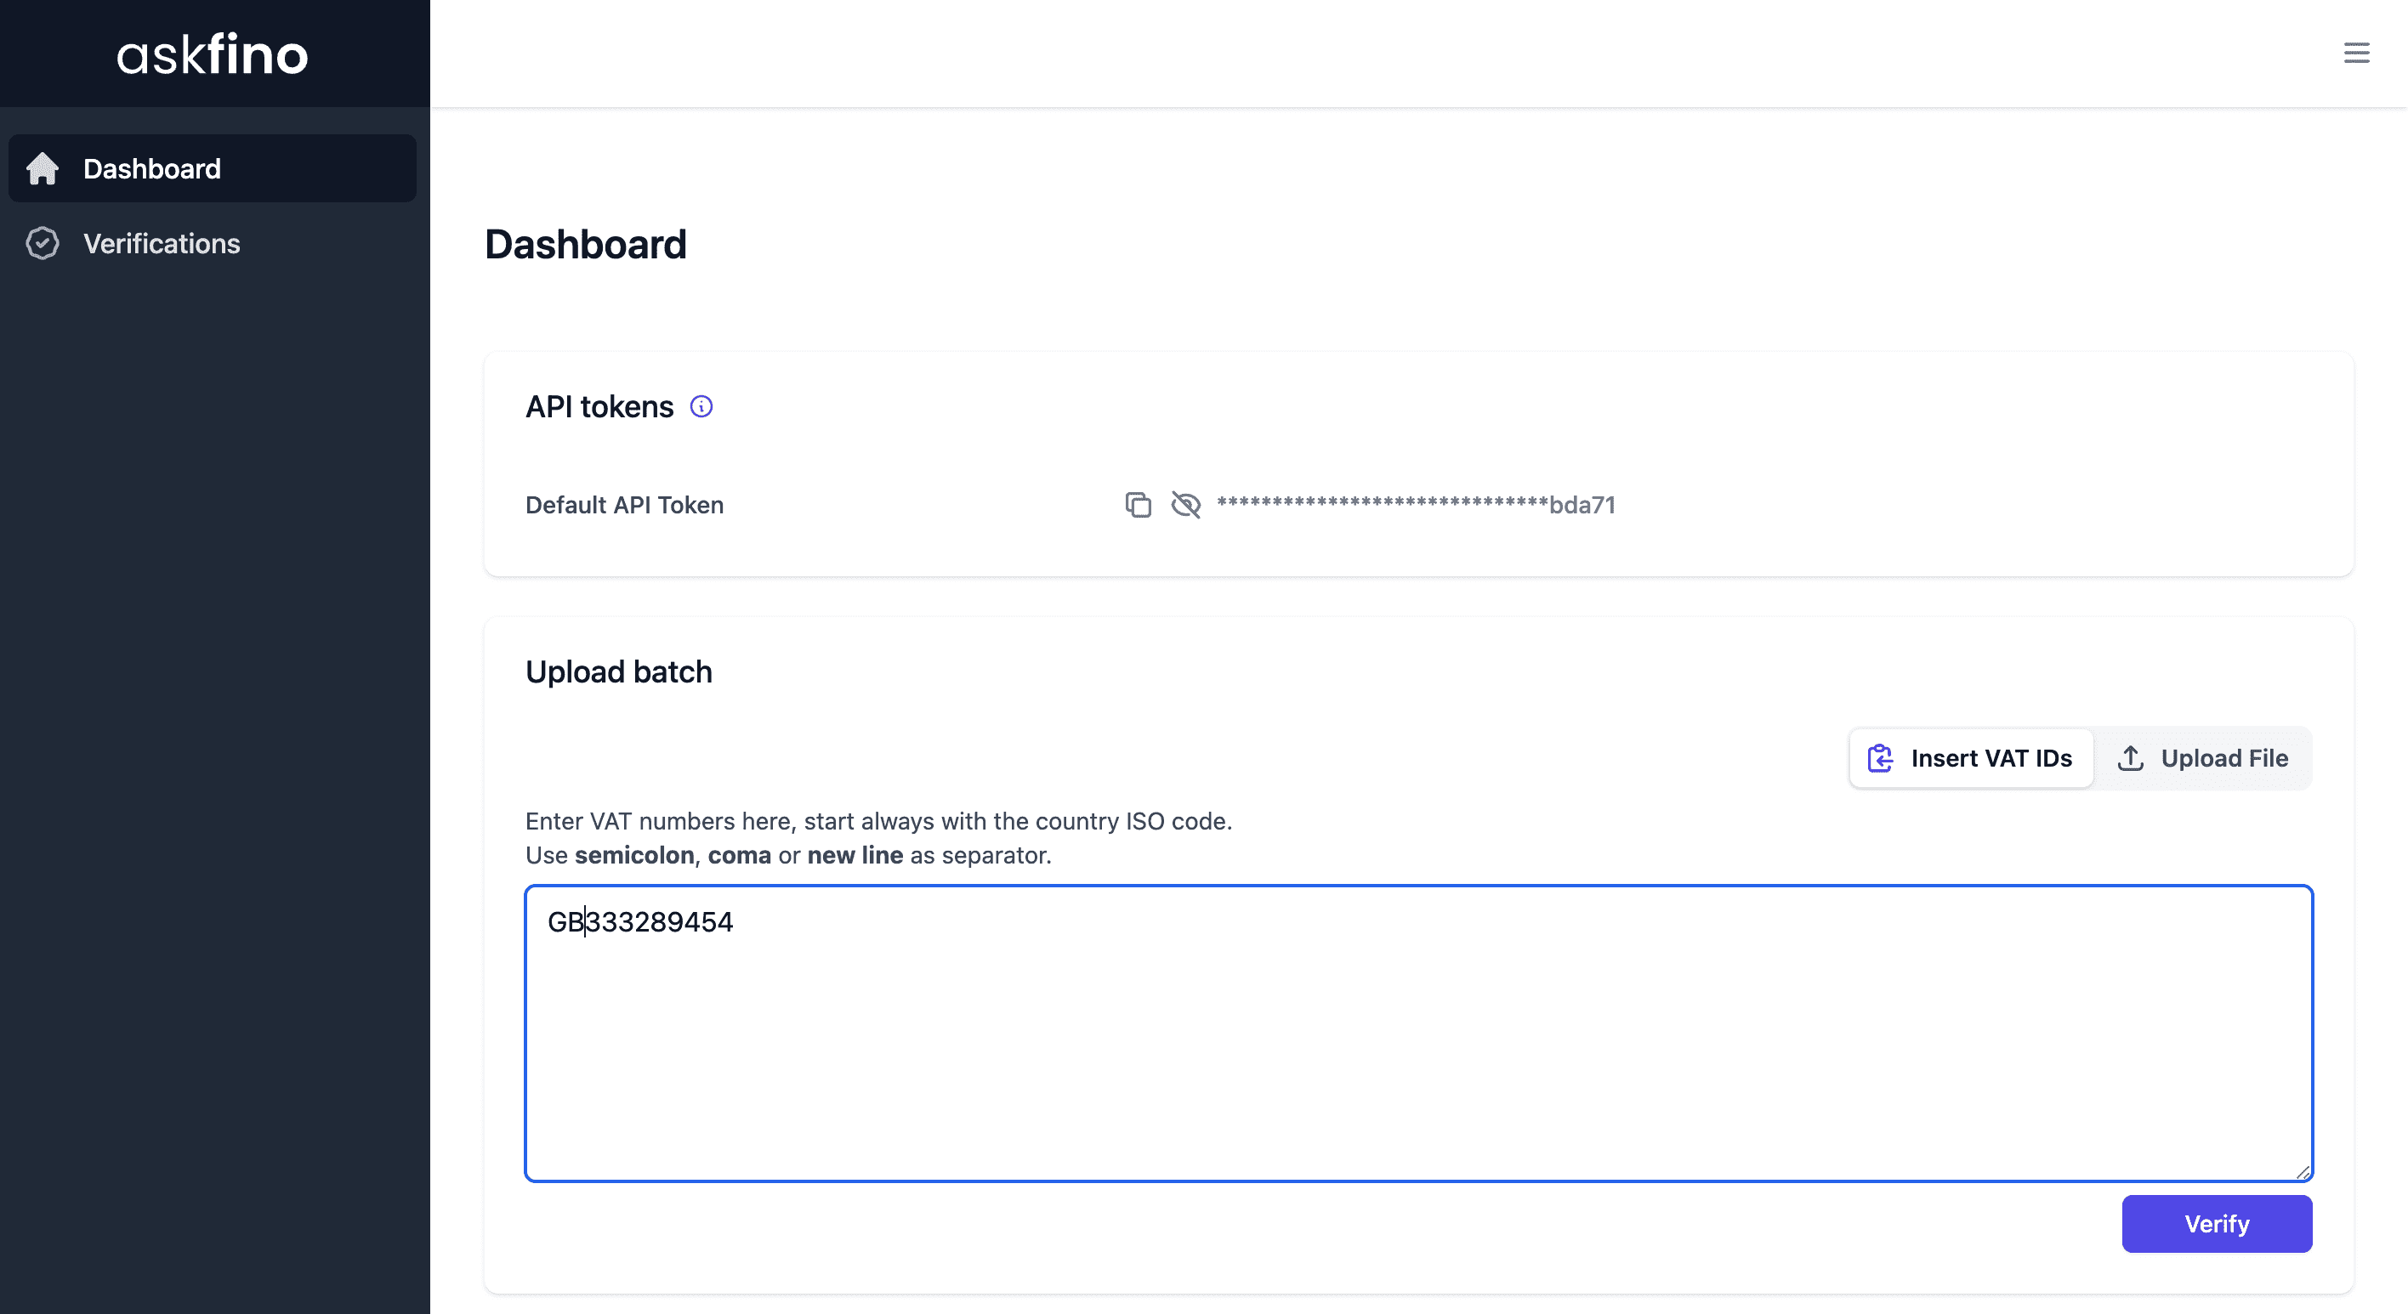This screenshot has width=2408, height=1314.
Task: Click the Upload batch heading
Action: pos(619,672)
